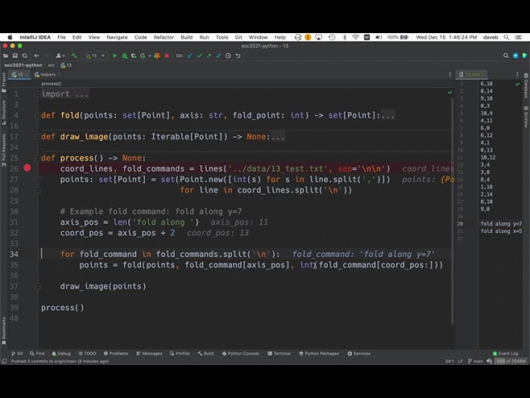Image resolution: width=530 pixels, height=398 pixels.
Task: Open the Git menu
Action: click(238, 37)
